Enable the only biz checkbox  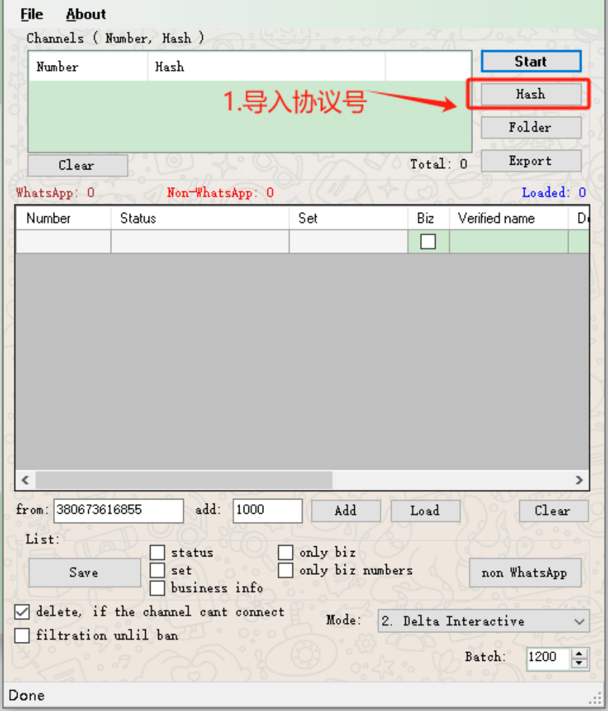click(x=285, y=553)
